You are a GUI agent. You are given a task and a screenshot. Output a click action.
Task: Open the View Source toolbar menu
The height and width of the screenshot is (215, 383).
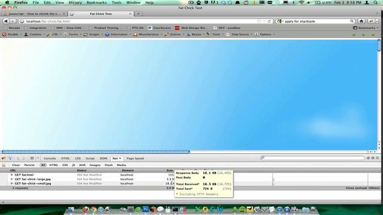pos(240,35)
